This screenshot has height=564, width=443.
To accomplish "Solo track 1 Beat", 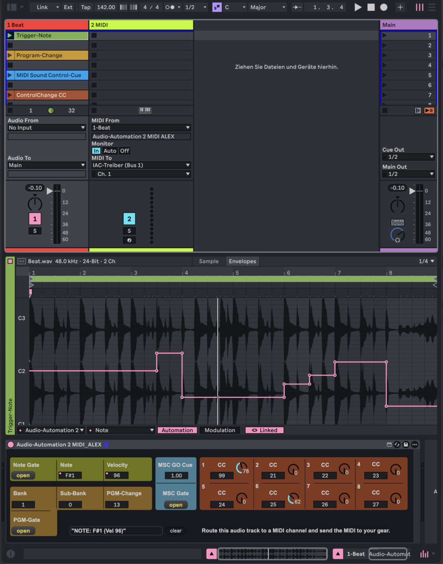I will coord(35,231).
